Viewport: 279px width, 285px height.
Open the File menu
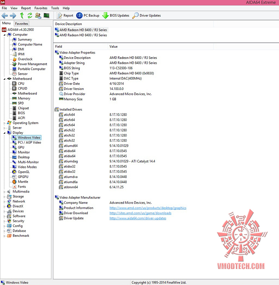click(x=4, y=8)
